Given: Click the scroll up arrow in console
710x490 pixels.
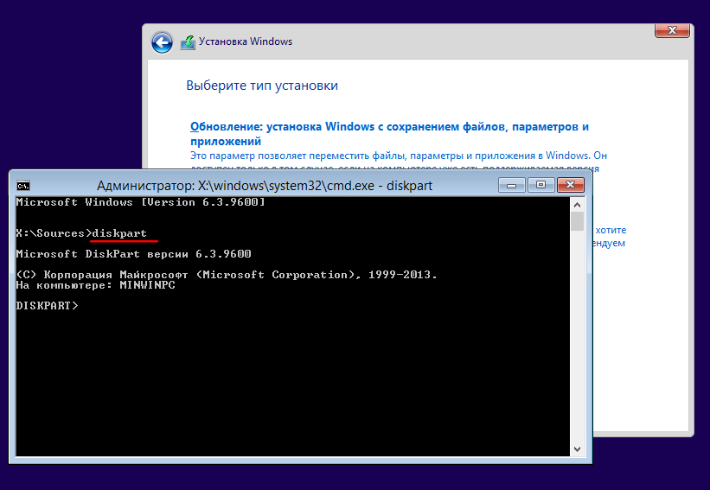Looking at the screenshot, I should 577,205.
